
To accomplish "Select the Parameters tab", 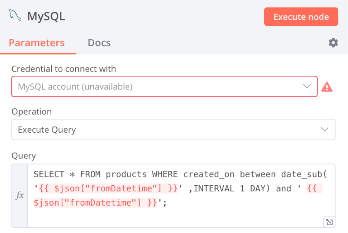I will pyautogui.click(x=37, y=43).
